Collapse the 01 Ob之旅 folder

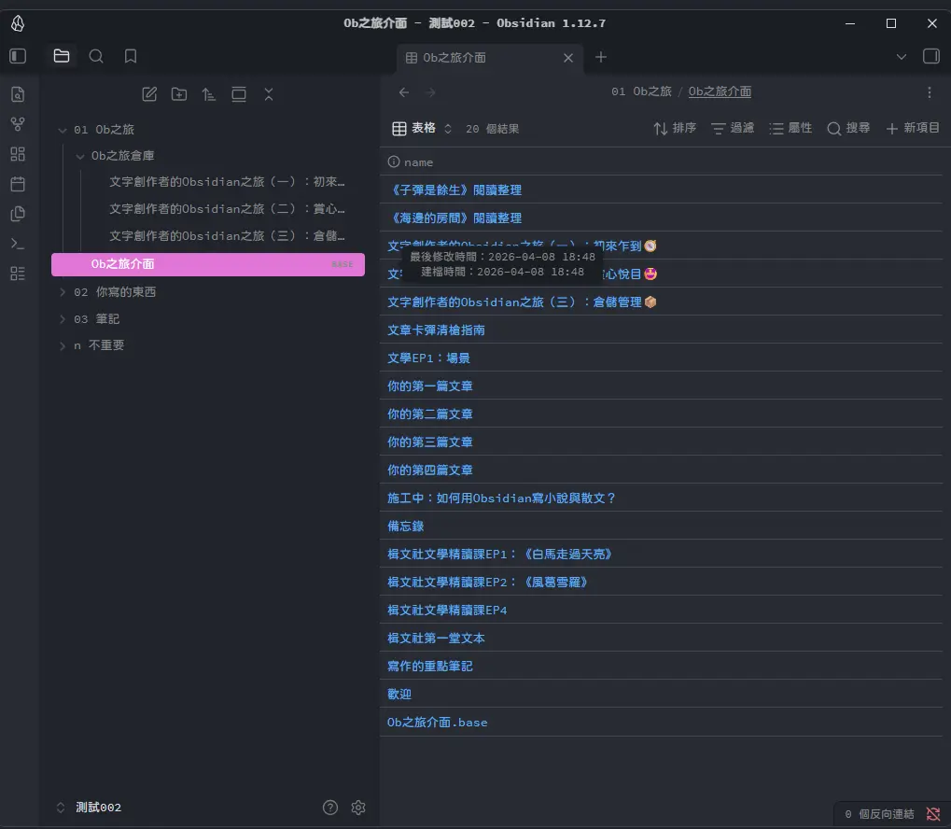pos(63,130)
